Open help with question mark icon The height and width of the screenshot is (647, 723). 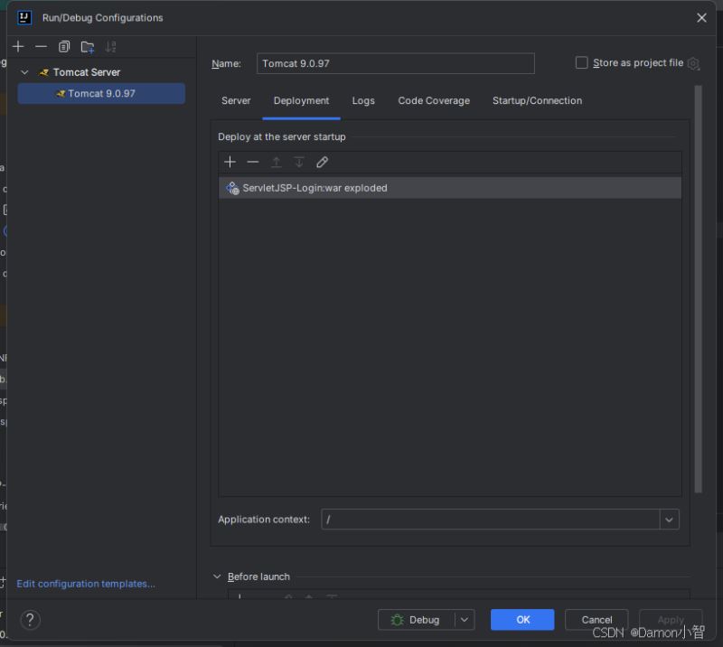tap(31, 620)
